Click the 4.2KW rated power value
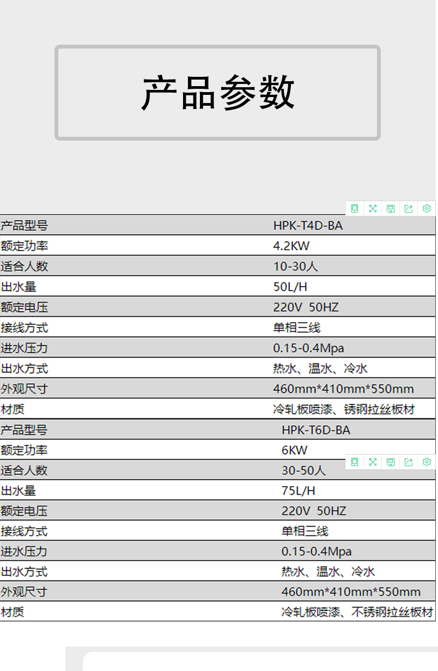438x671 pixels. click(x=291, y=246)
